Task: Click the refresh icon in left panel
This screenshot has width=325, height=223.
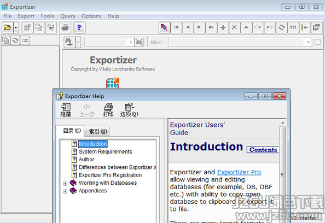Action: coord(15,40)
